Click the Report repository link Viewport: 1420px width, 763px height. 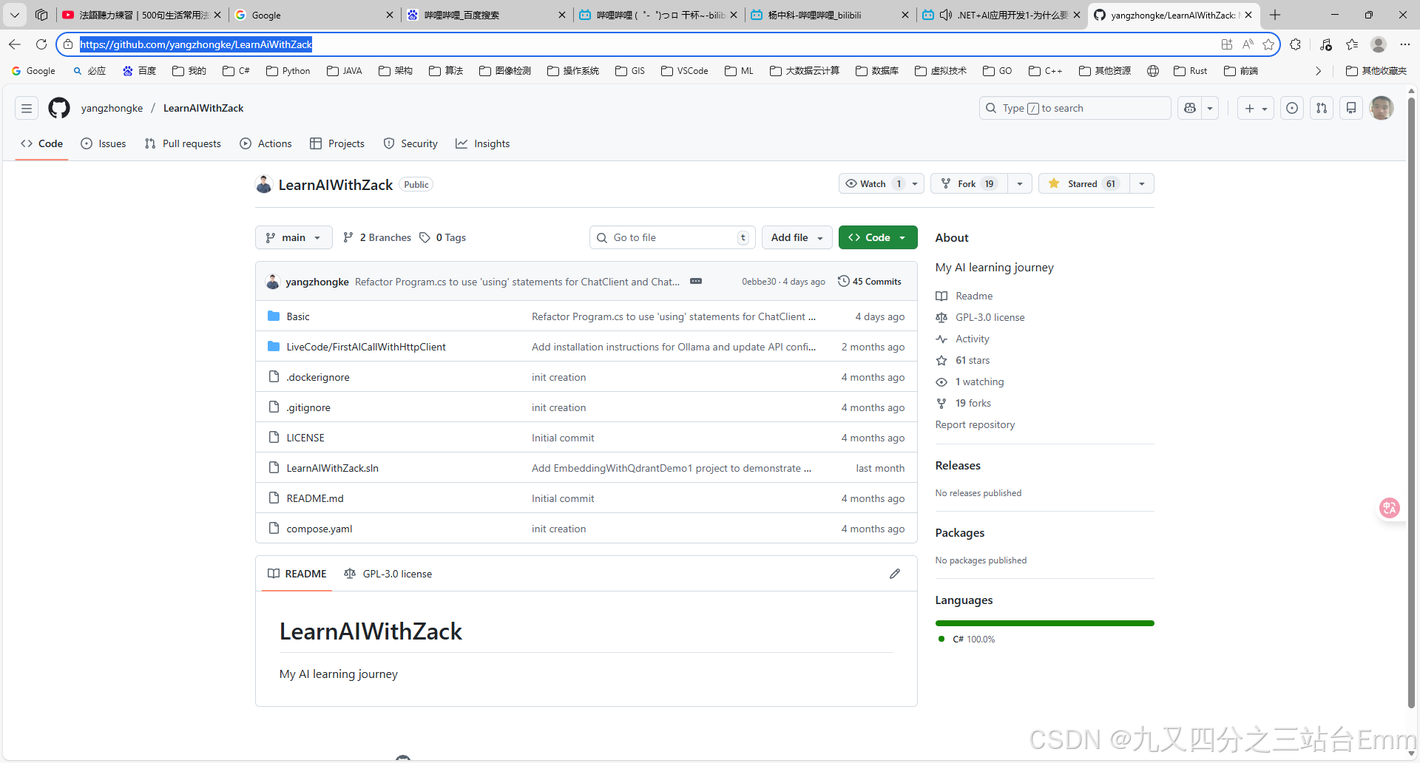pos(975,424)
